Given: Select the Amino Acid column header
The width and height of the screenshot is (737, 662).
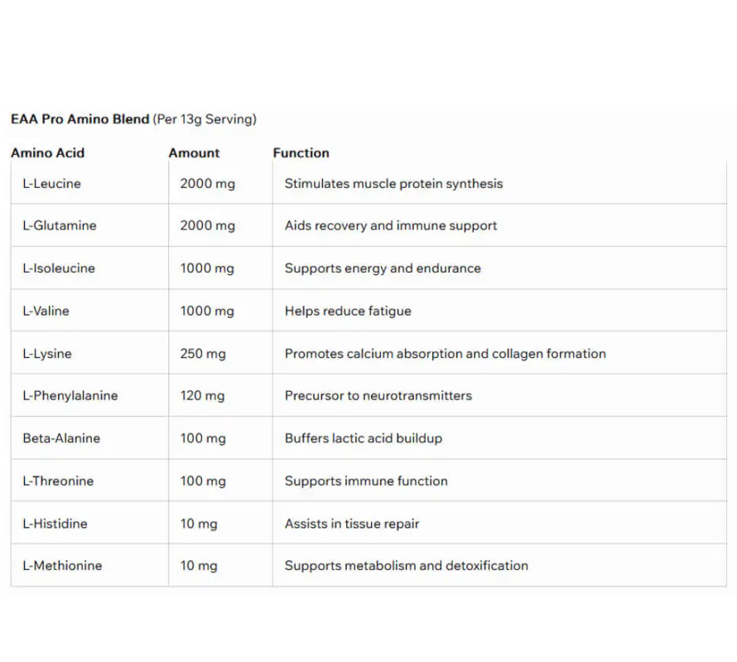Looking at the screenshot, I should (48, 153).
